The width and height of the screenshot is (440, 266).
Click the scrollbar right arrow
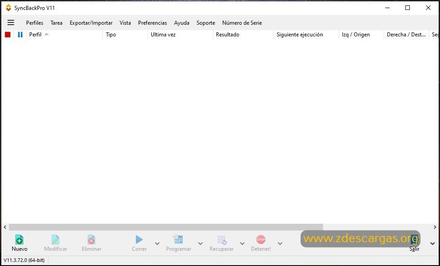pyautogui.click(x=435, y=227)
